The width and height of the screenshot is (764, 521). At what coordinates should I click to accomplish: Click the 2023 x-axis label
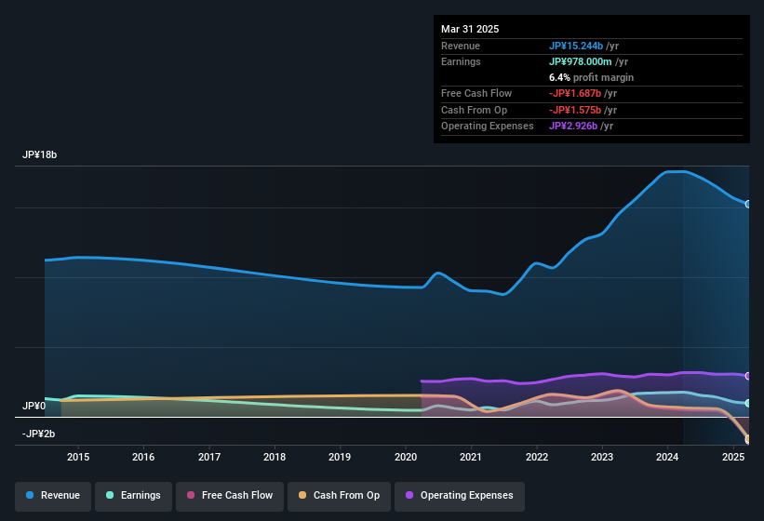click(602, 457)
